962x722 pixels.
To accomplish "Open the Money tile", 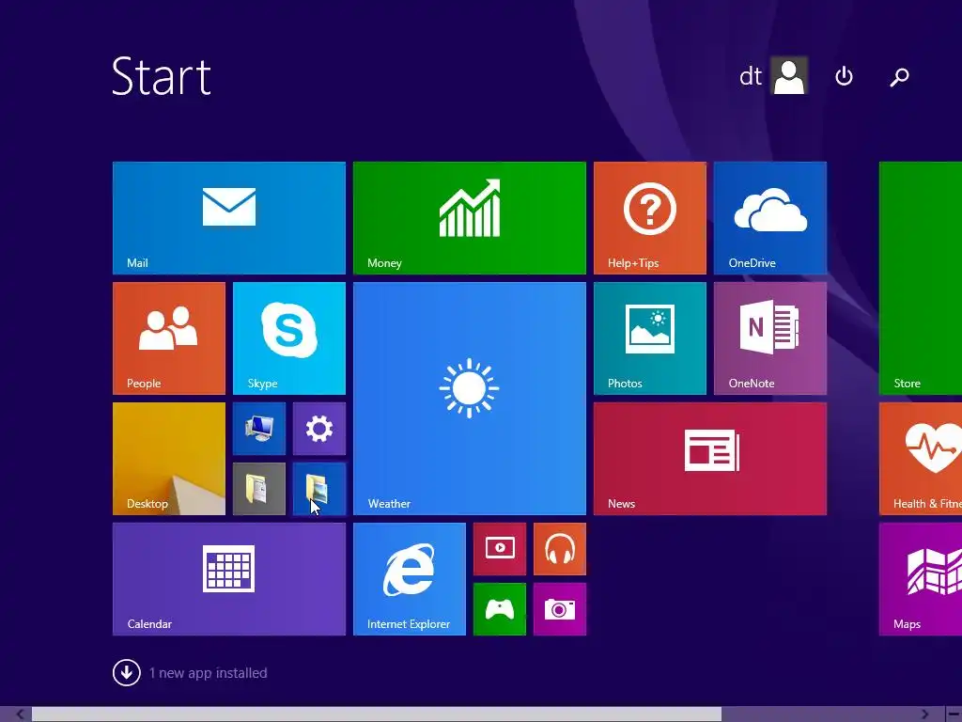I will click(x=470, y=218).
